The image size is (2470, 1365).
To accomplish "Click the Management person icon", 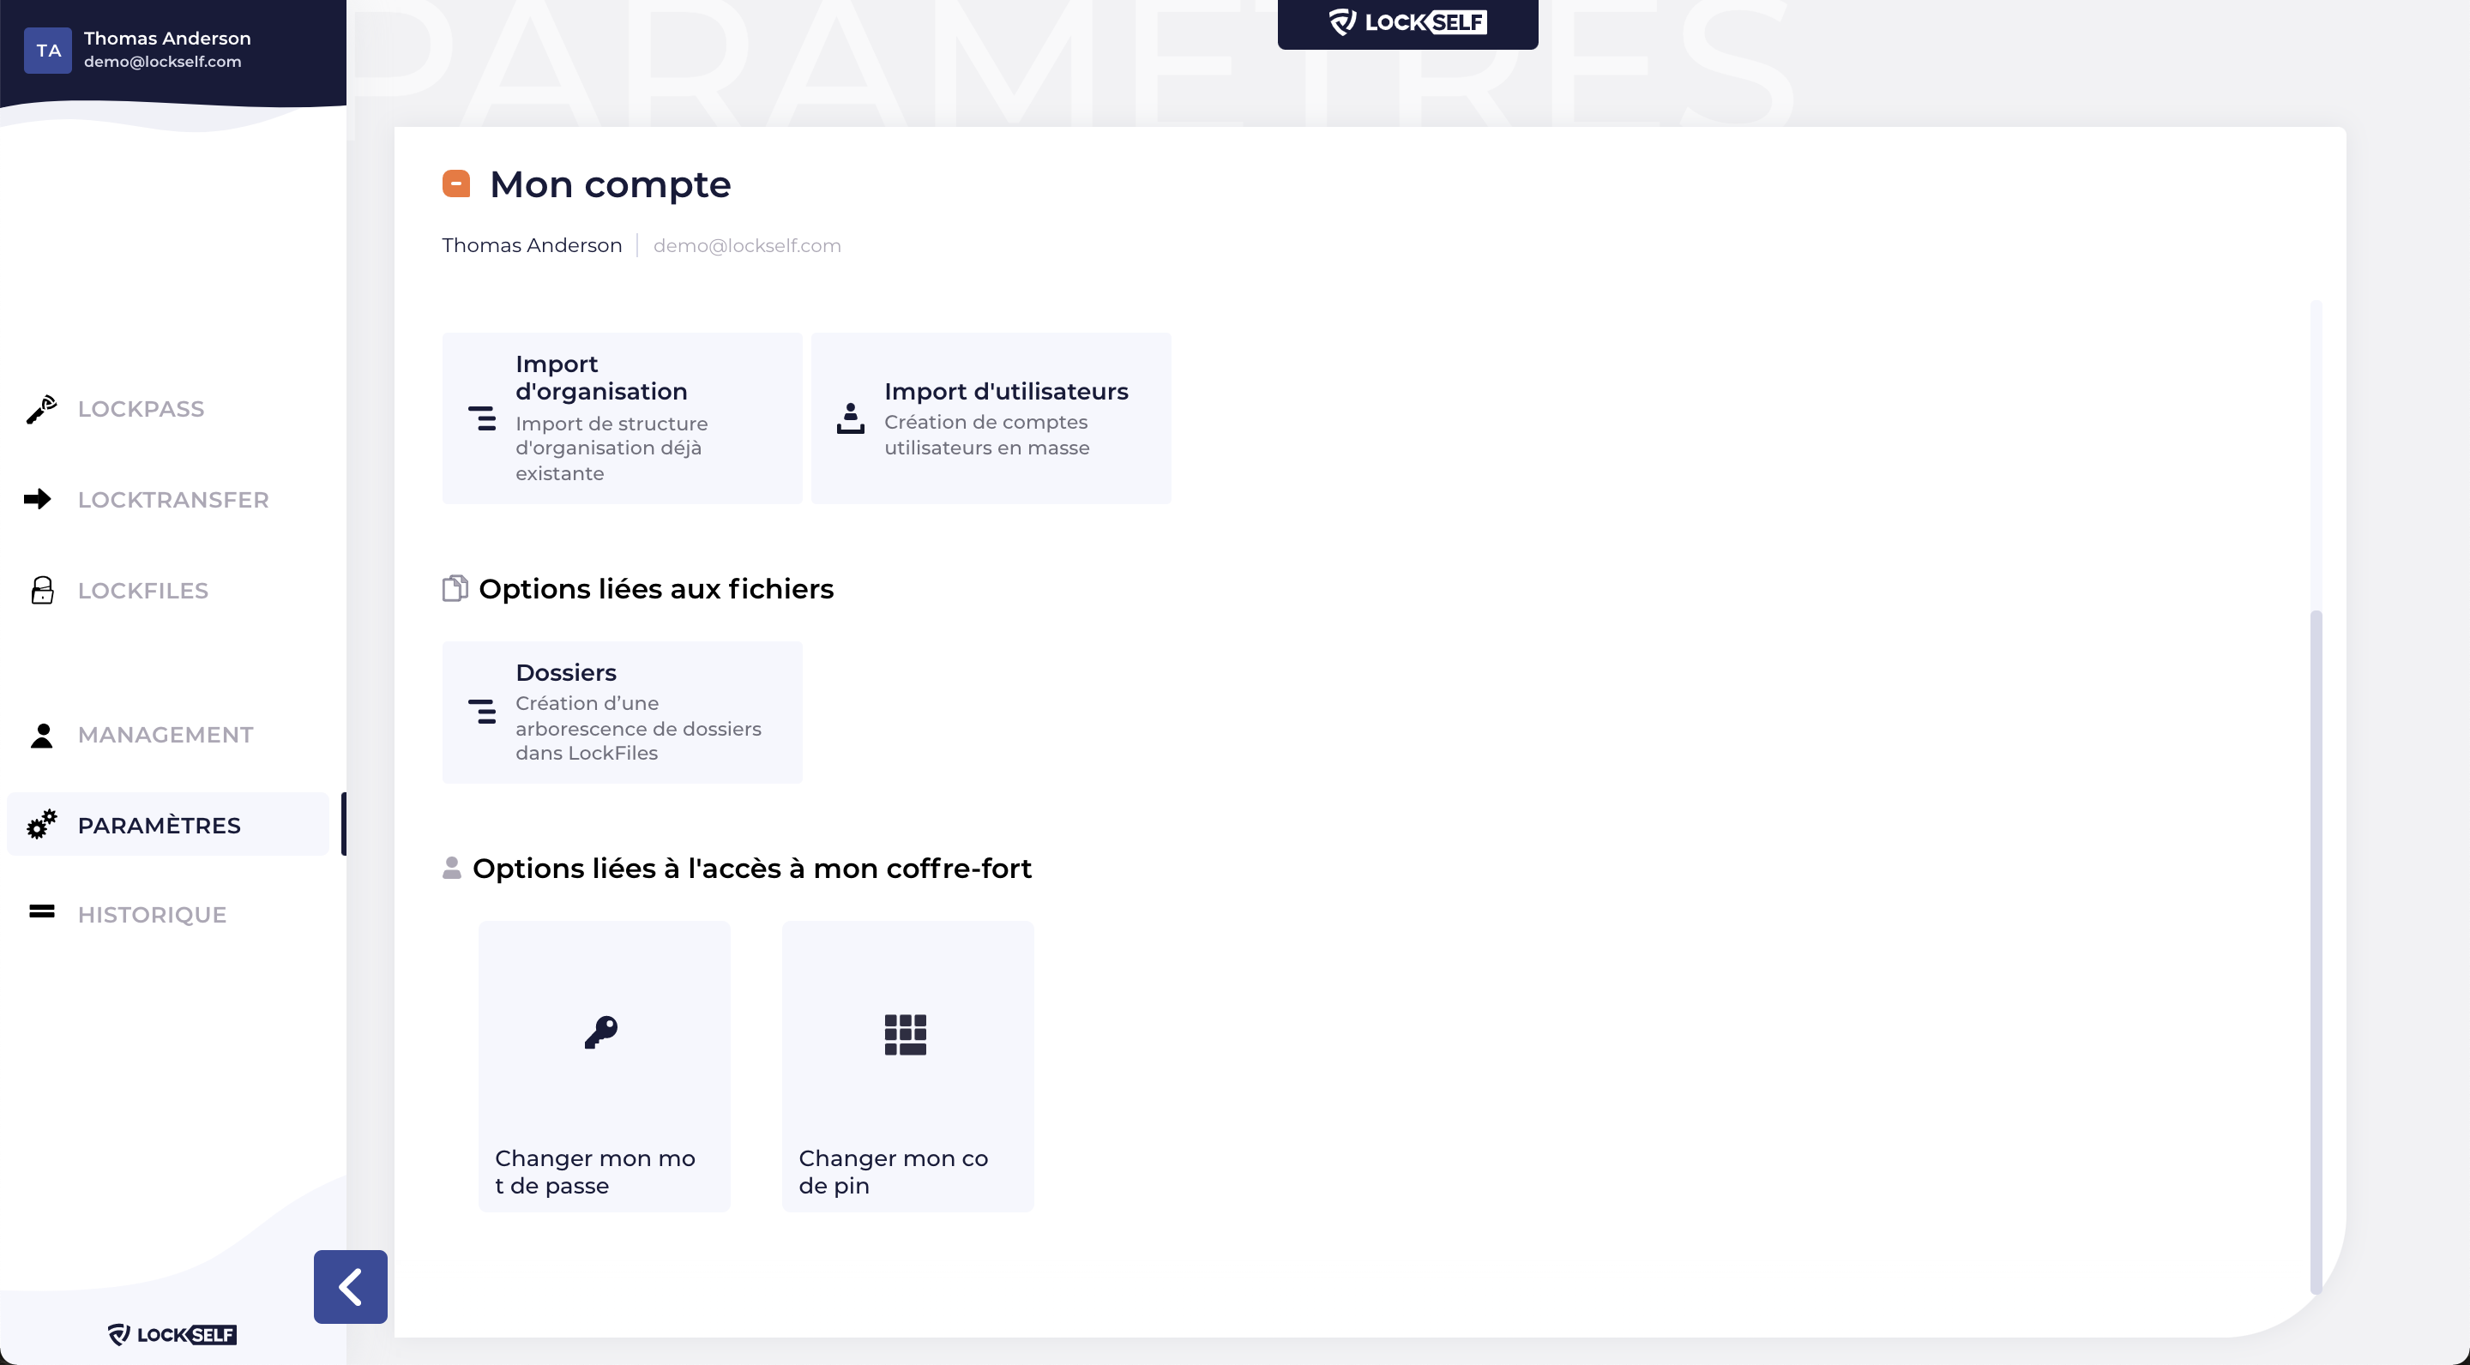I will point(41,735).
